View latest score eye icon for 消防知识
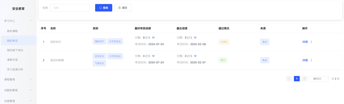Screen dimensions: 344x104 (195, 38)
